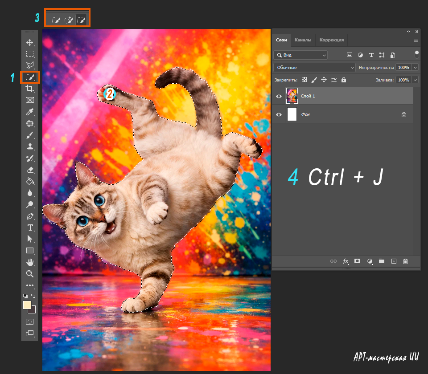The image size is (428, 374).
Task: Select the Eyedropper tool
Action: pyautogui.click(x=30, y=112)
